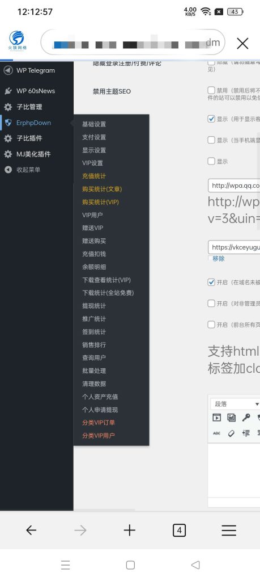Screen dimensions: 260x581
Task: Open 分类VIP用户 submenu item
Action: point(99,435)
